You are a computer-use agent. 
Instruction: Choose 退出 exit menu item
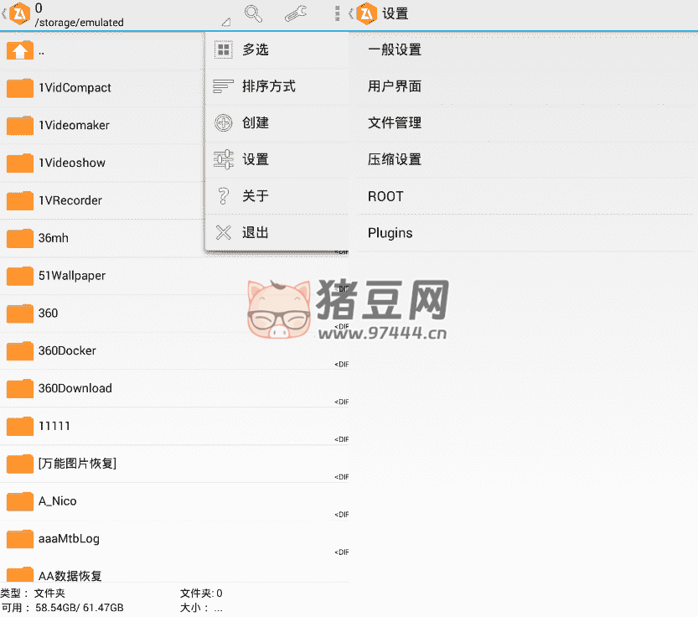[x=277, y=232]
